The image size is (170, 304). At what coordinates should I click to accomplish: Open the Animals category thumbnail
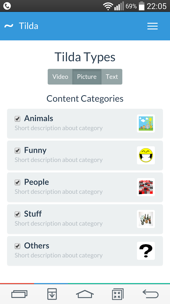click(x=146, y=124)
